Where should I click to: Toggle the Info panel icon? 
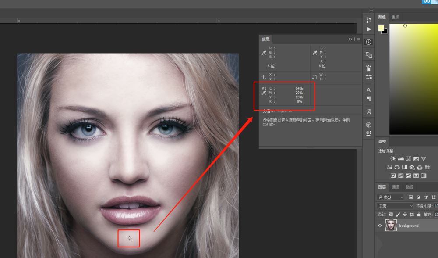click(x=369, y=42)
